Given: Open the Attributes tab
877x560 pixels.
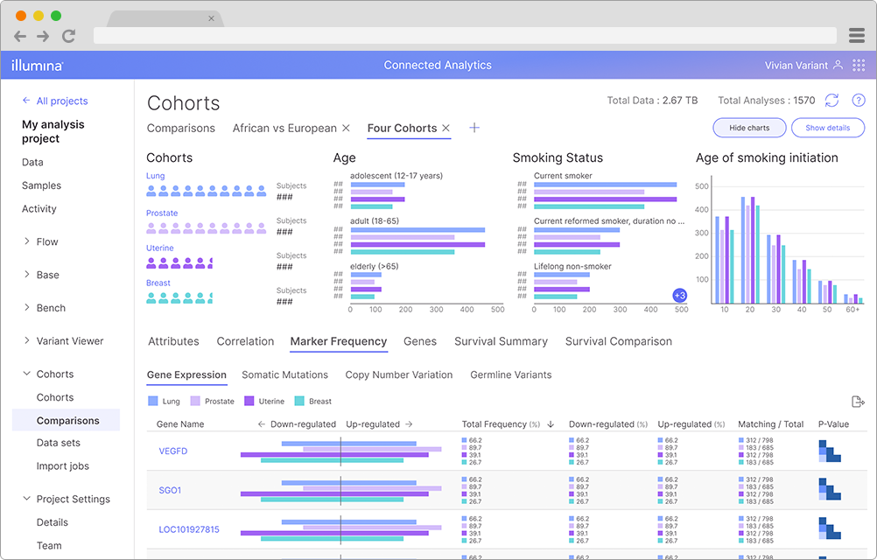Looking at the screenshot, I should [x=173, y=341].
